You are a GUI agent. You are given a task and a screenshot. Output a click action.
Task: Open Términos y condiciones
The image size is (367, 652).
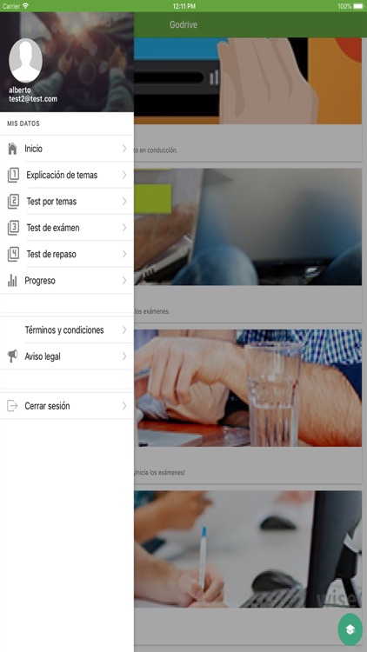(67, 329)
